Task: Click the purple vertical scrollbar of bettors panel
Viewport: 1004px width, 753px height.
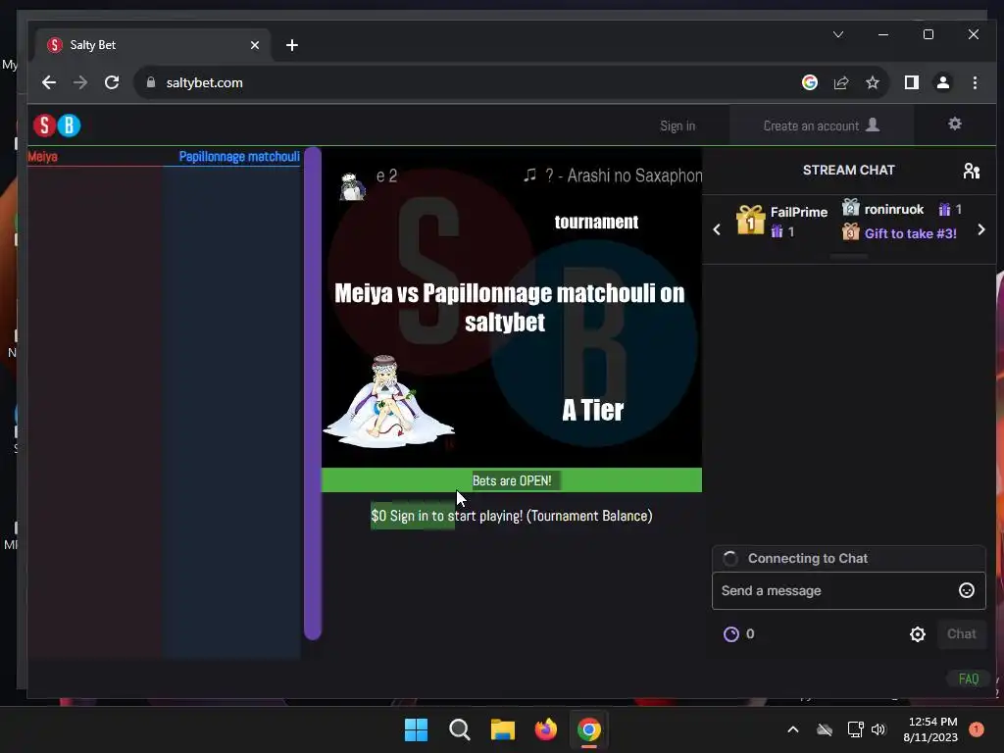Action: tap(313, 393)
